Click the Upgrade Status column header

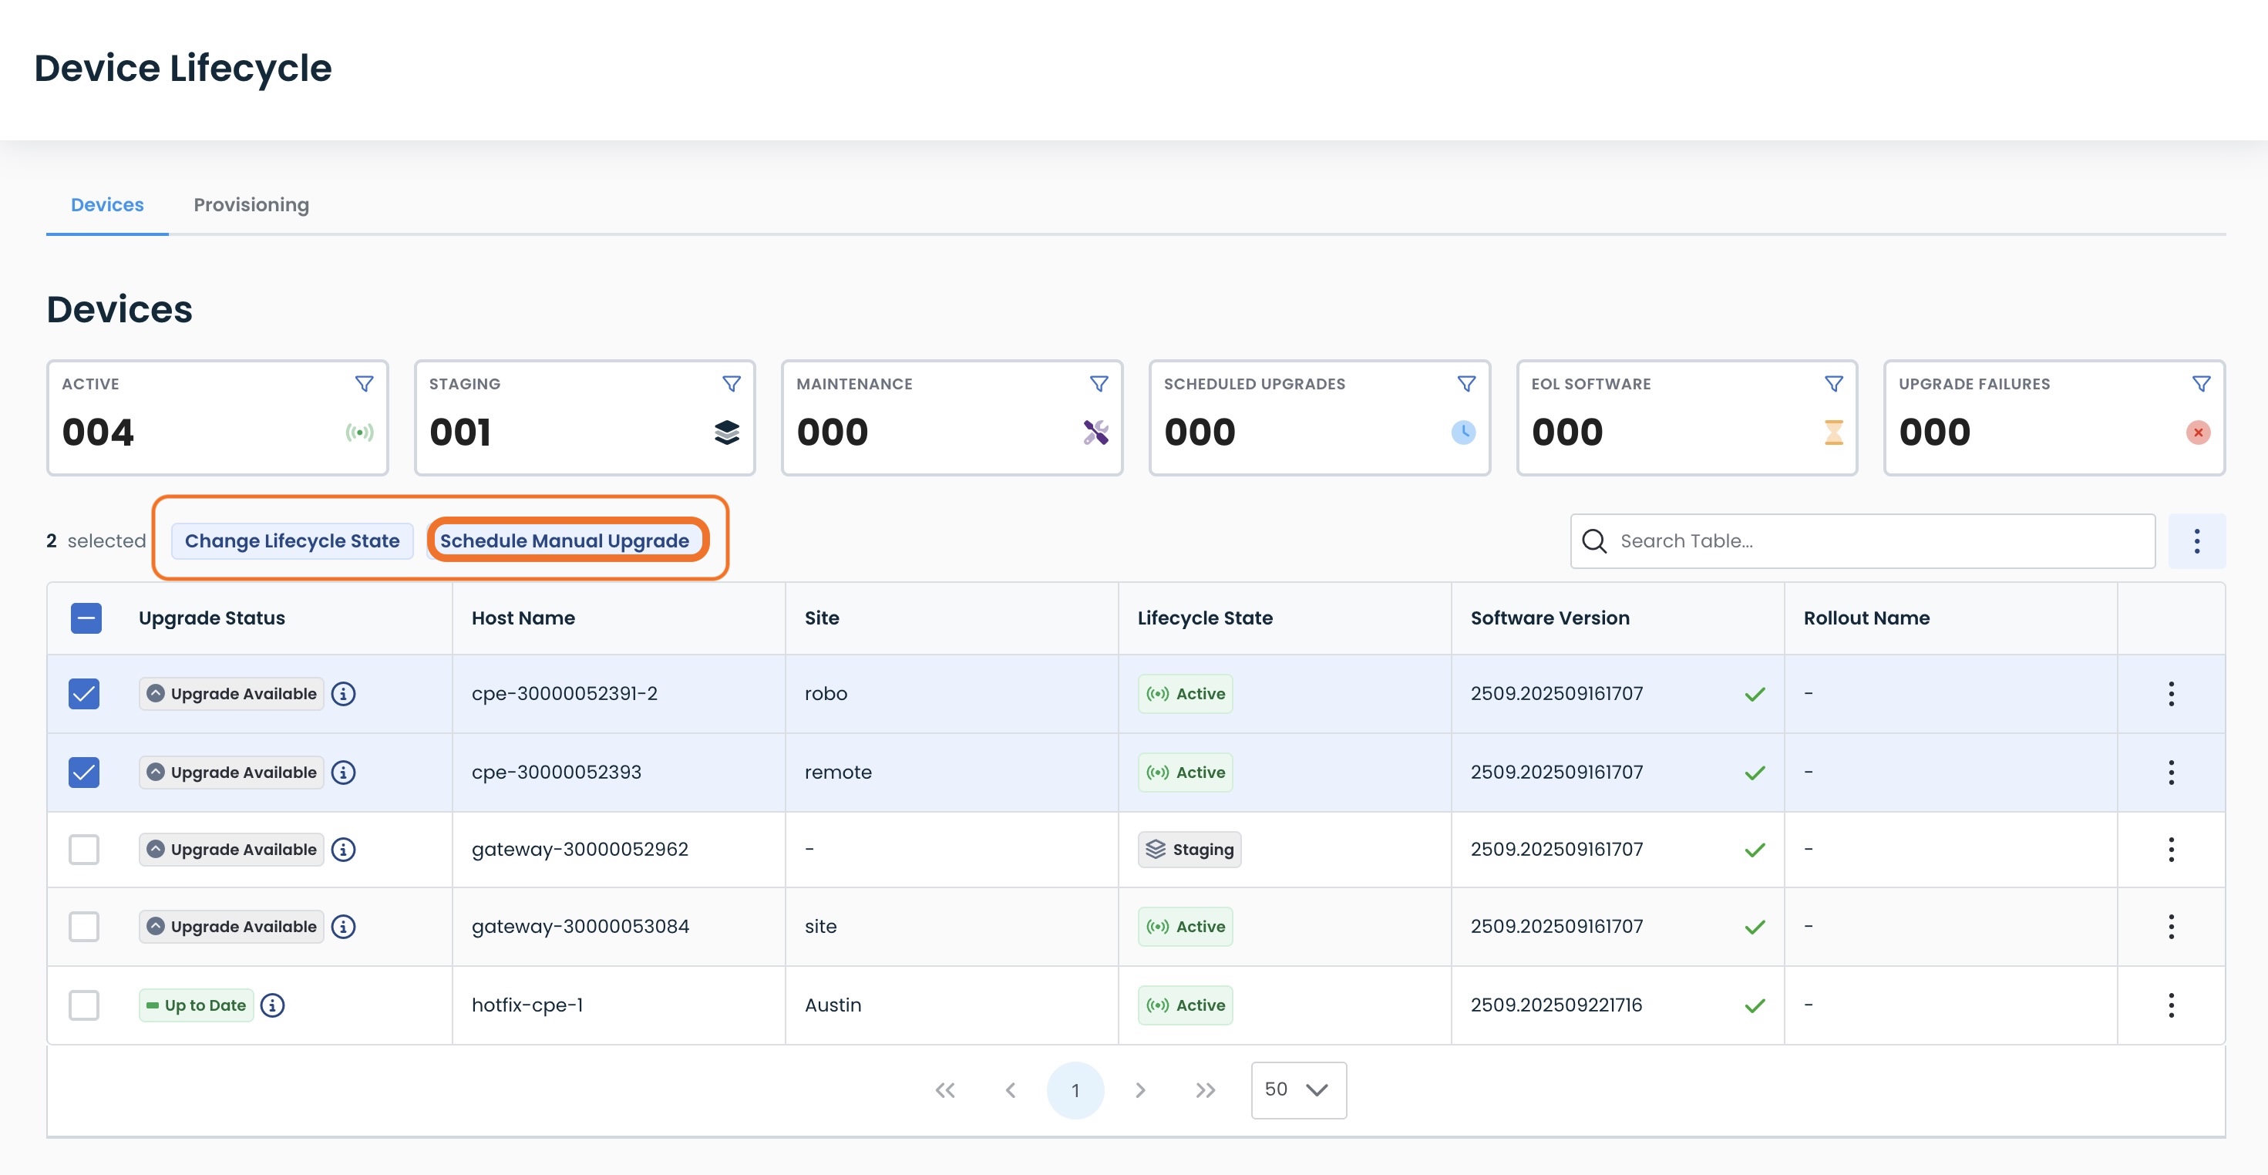pyautogui.click(x=212, y=618)
